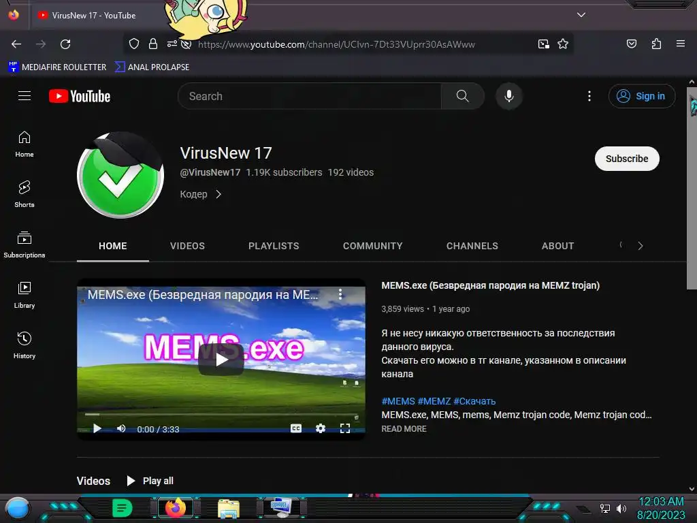Open green notes app on taskbar
697x523 pixels.
tap(122, 508)
